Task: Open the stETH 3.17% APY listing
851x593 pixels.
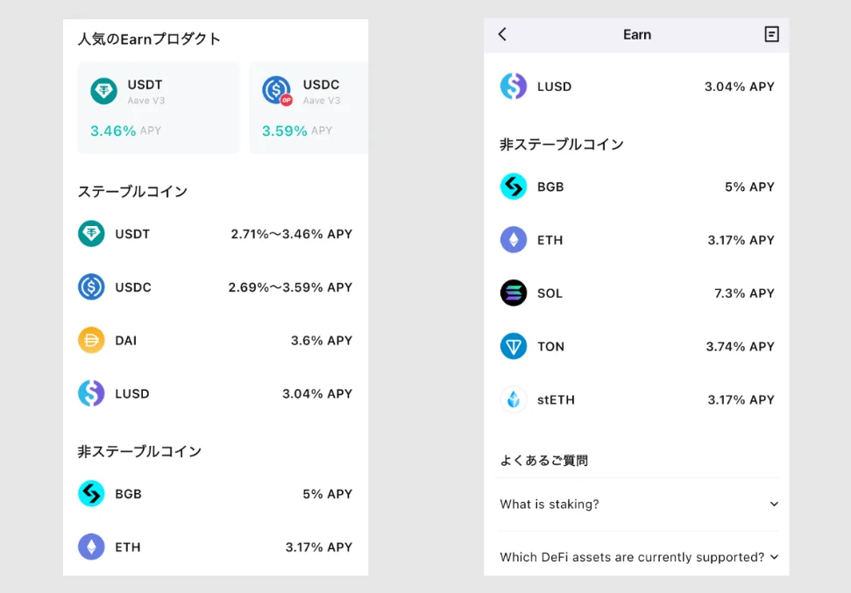Action: [637, 399]
